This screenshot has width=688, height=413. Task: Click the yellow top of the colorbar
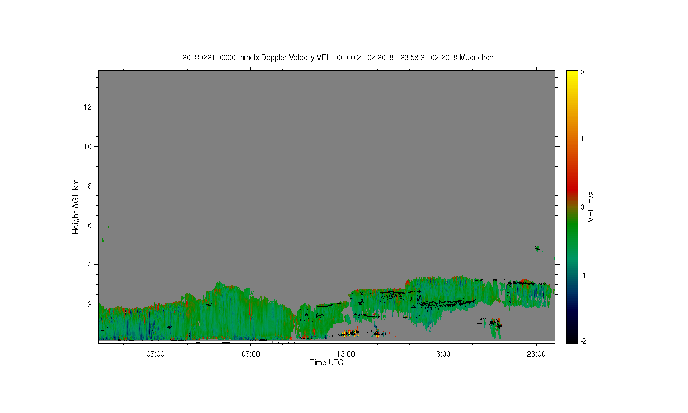pos(572,74)
